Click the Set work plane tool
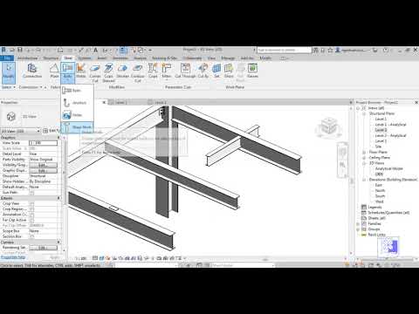This screenshot has width=419, height=314. pos(216,71)
